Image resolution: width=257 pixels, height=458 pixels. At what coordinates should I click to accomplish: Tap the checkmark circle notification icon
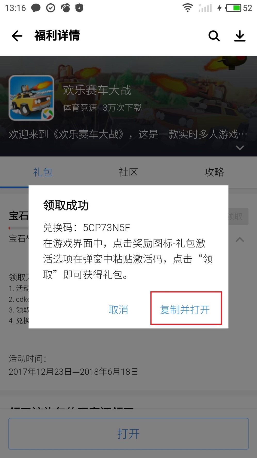click(x=51, y=8)
